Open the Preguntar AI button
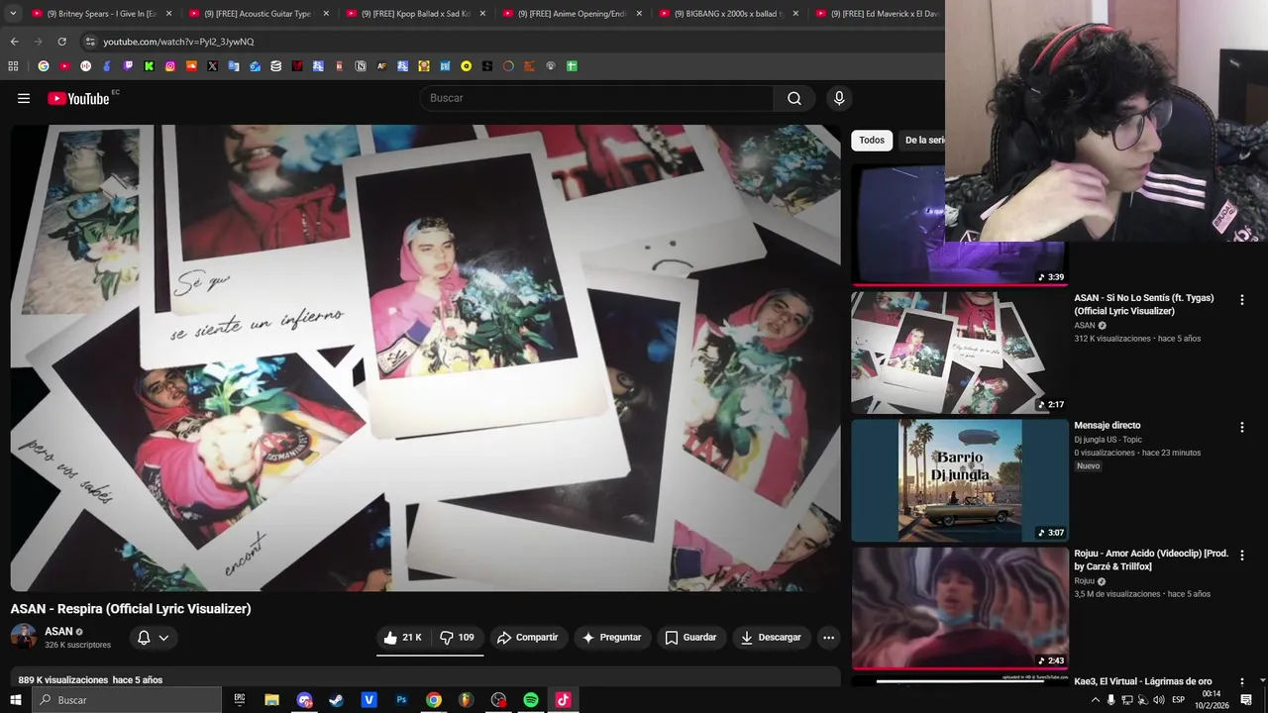 tap(611, 638)
